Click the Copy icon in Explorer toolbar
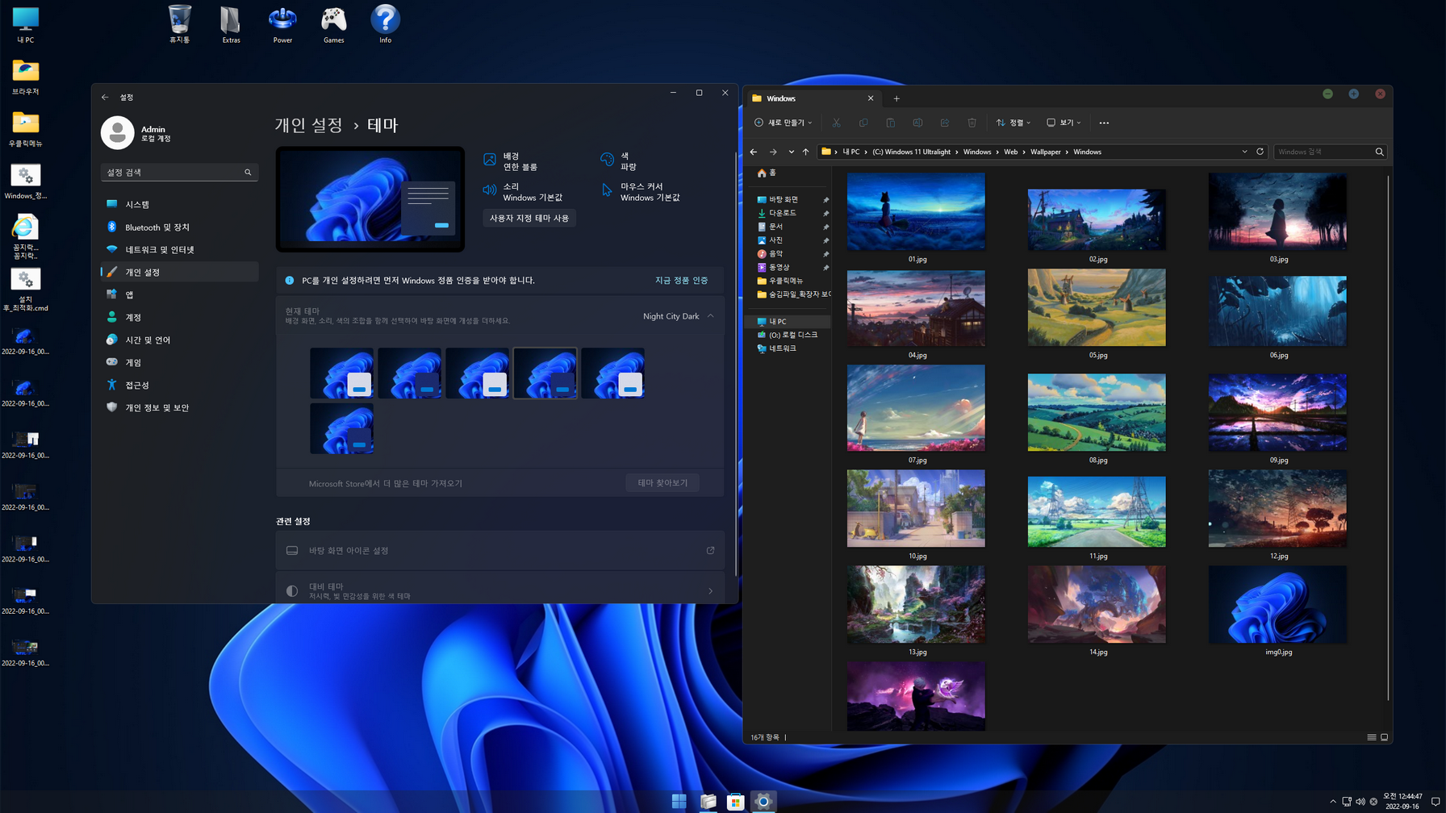The height and width of the screenshot is (813, 1446). click(863, 123)
